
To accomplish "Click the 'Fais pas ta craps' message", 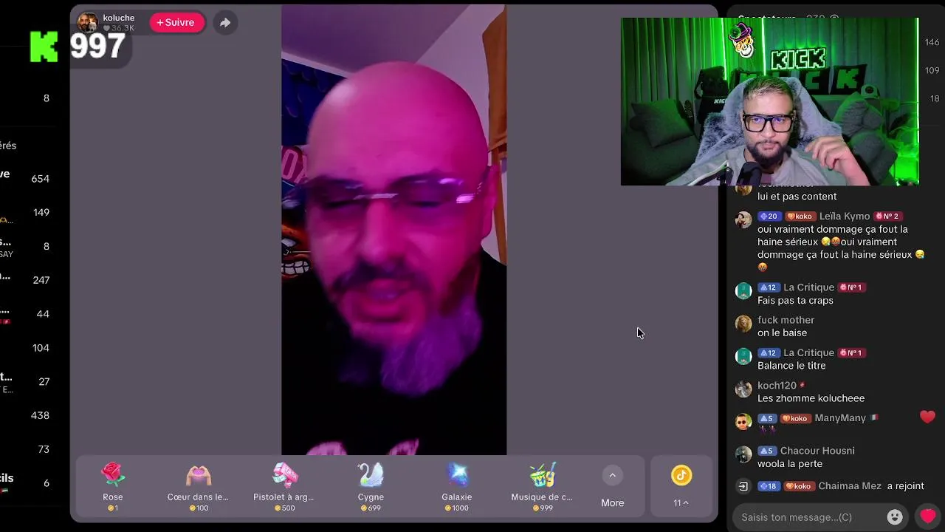I will click(x=795, y=301).
